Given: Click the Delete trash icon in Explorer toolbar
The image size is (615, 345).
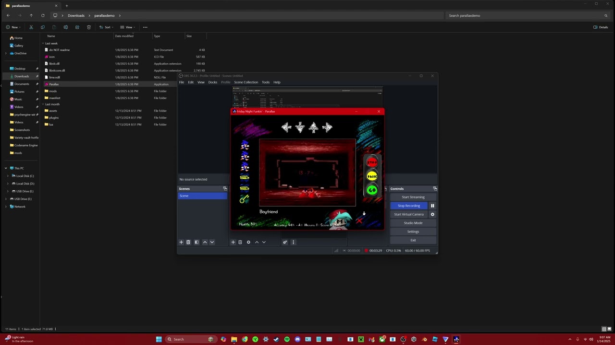Looking at the screenshot, I should [89, 27].
